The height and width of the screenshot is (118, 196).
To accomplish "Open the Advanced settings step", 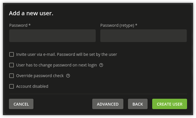I will 108,104.
